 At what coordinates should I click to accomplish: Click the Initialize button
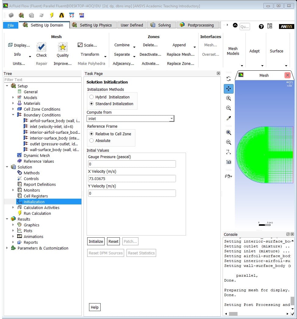pos(96,241)
